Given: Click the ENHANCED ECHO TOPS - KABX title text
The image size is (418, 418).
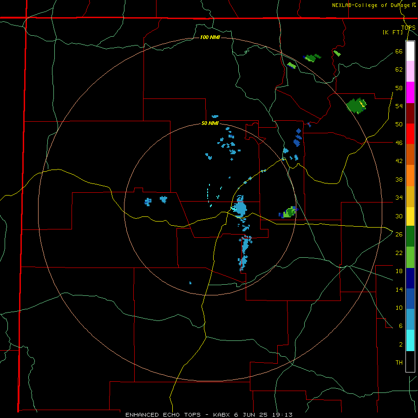Looking at the screenshot, I should (x=178, y=415).
